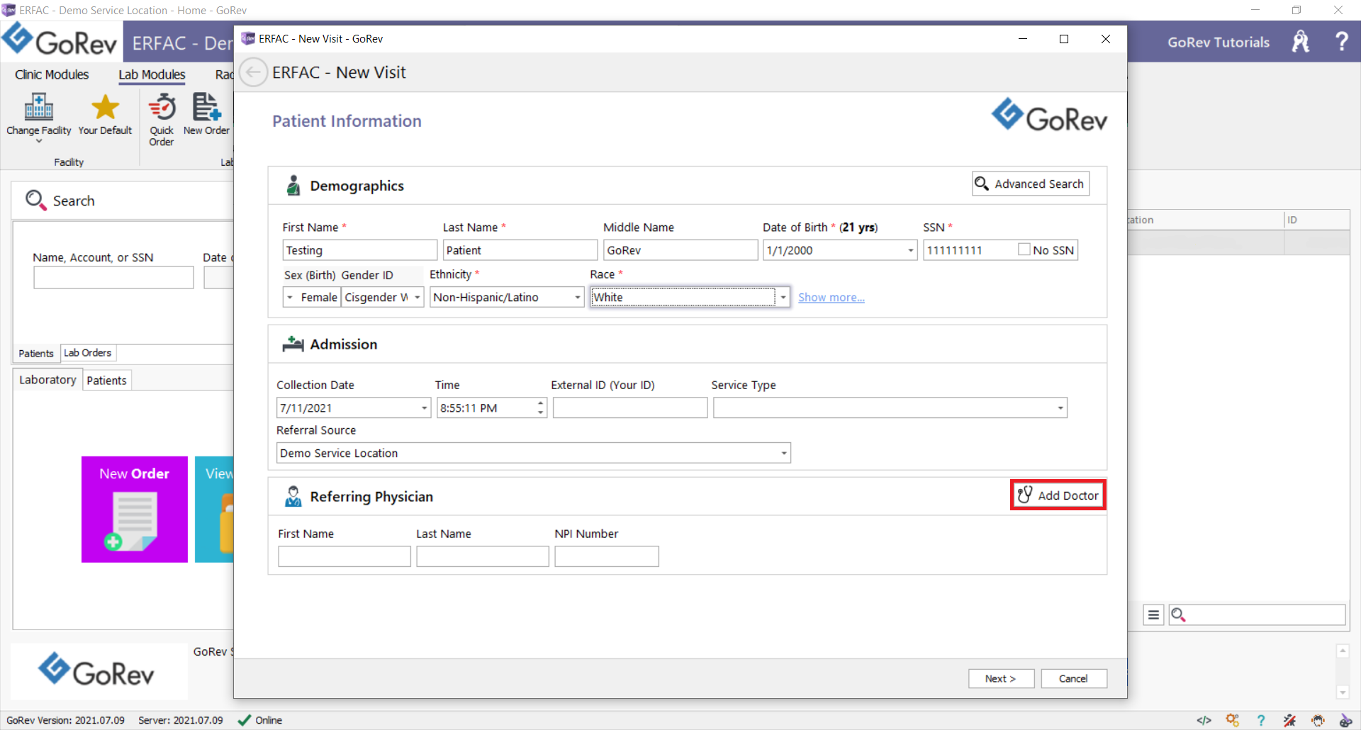Click the crossed-out bug icon in status bar
Viewport: 1361px width, 730px height.
pos(1289,720)
